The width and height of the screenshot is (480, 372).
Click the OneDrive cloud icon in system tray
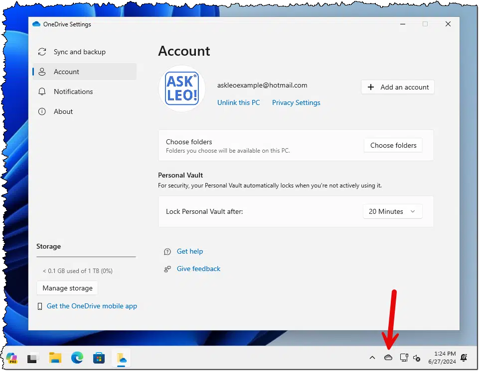point(388,358)
